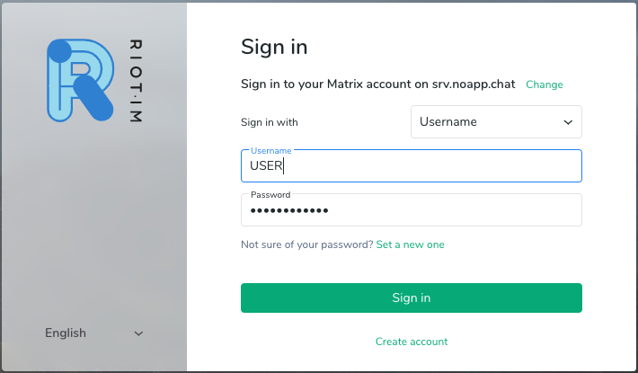Focus the Password input field
This screenshot has height=373, width=638.
(x=412, y=210)
